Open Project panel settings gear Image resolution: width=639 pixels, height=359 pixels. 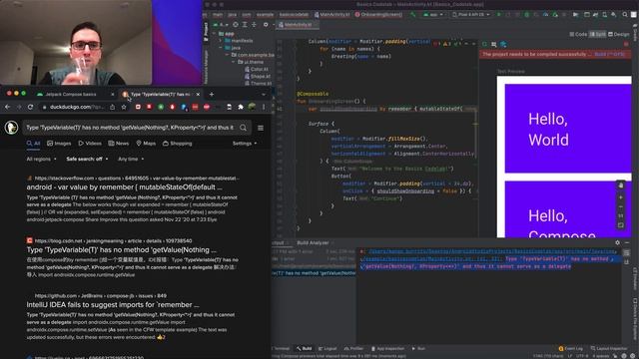(x=266, y=25)
